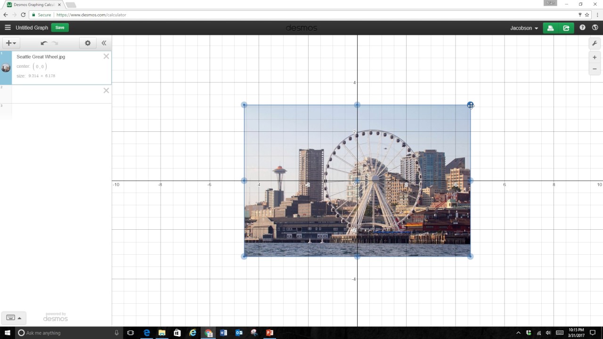The width and height of the screenshot is (603, 339).
Task: Go back in the browser
Action: [x=6, y=15]
